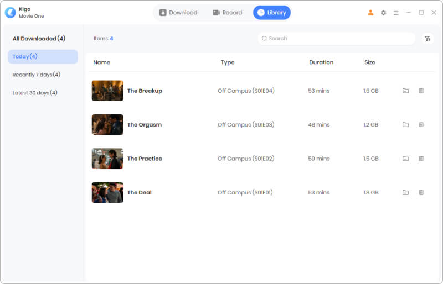Click the '1.5 GB' size value
Screen dimensions: 443x284
[370, 159]
